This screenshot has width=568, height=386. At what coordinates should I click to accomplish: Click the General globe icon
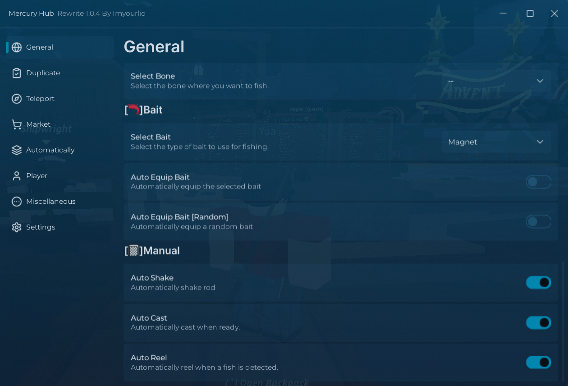point(17,47)
